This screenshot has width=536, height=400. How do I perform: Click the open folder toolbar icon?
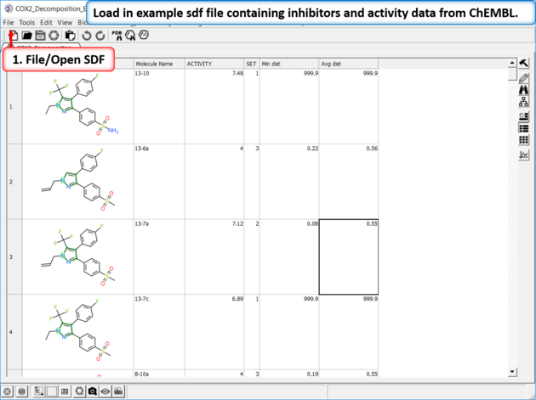(27, 35)
